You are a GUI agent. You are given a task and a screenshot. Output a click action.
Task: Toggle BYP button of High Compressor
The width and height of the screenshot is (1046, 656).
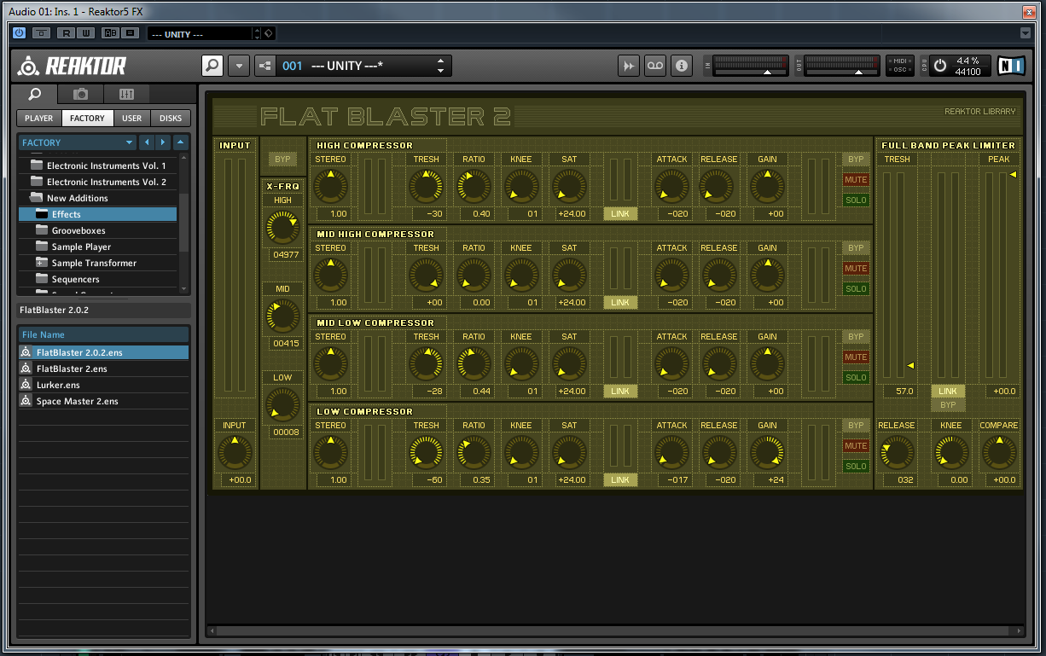pos(856,160)
